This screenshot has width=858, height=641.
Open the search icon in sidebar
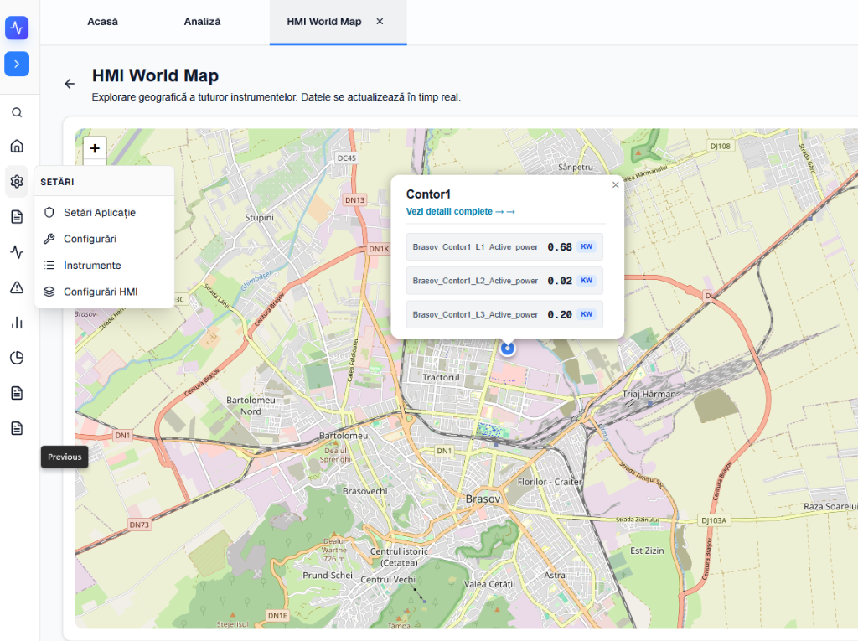coord(17,112)
